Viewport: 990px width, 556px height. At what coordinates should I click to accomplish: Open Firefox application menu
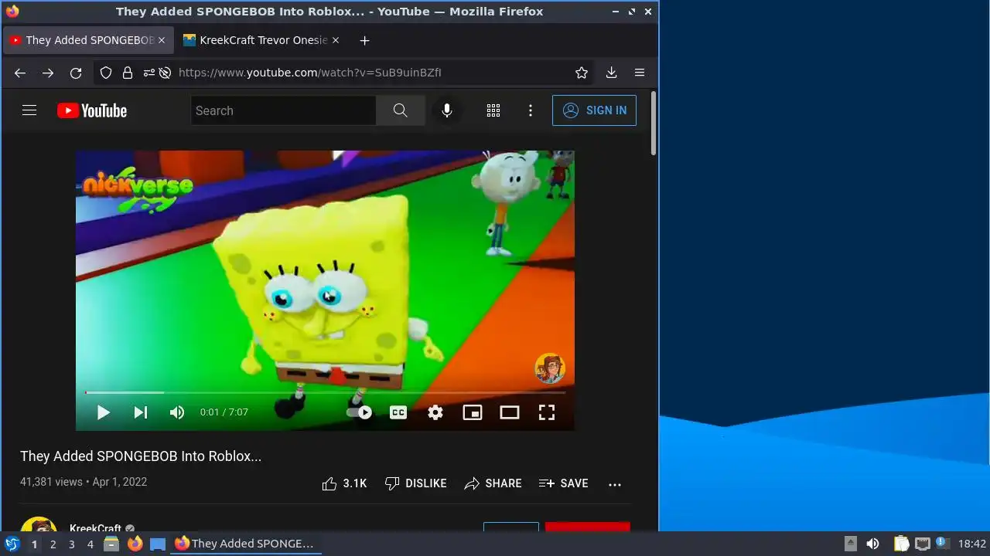pyautogui.click(x=640, y=73)
